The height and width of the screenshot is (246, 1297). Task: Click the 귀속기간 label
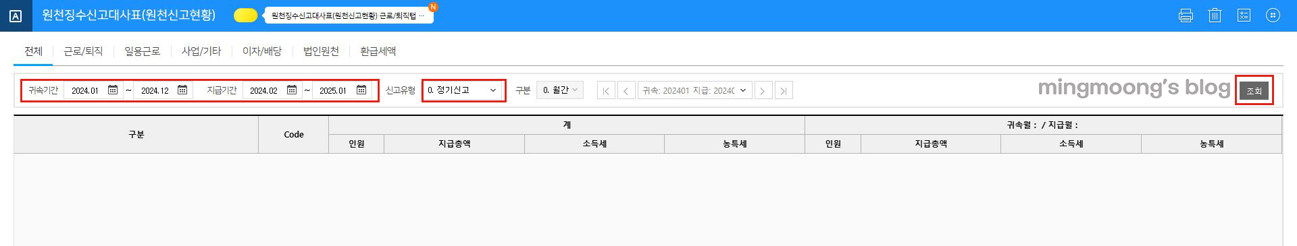point(43,90)
